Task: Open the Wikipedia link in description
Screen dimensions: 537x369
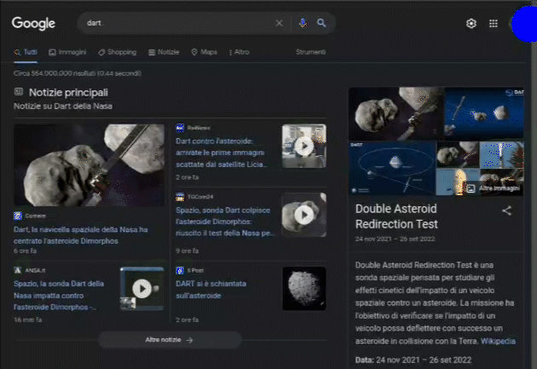Action: [498, 341]
